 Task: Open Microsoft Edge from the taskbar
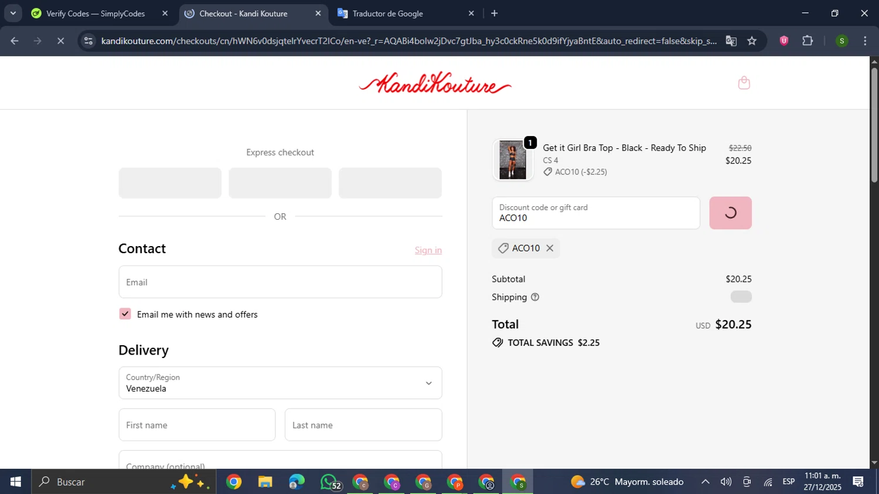(297, 482)
